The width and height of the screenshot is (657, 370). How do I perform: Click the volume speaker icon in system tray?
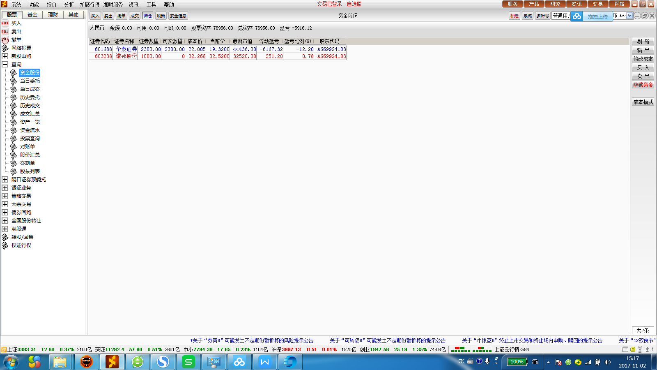tap(608, 362)
